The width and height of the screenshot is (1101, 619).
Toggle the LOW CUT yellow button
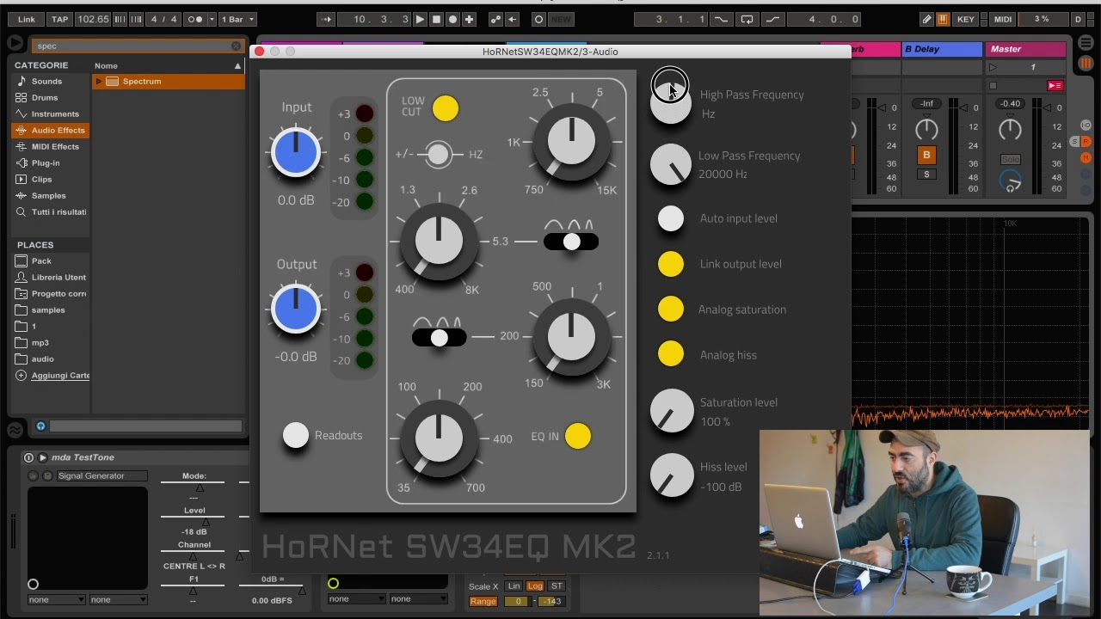446,108
